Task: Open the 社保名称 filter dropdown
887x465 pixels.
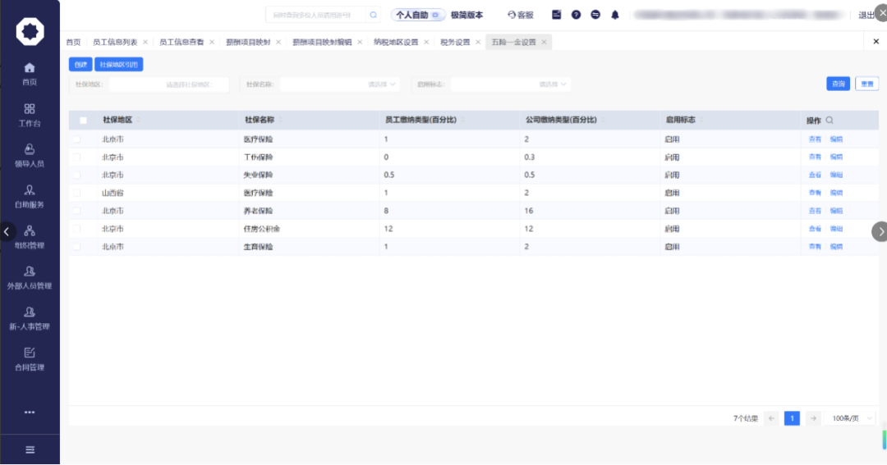Action: click(339, 84)
